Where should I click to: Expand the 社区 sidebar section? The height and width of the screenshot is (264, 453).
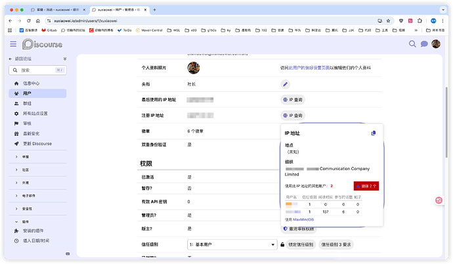(25, 169)
